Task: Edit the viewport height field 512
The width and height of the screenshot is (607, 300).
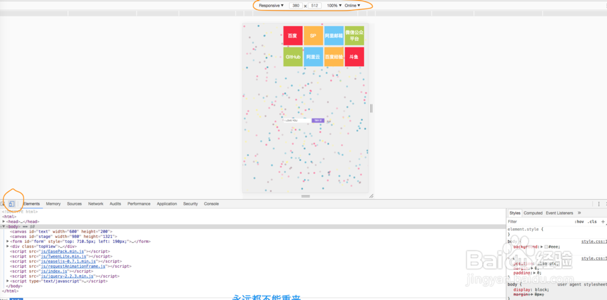Action: coord(314,6)
